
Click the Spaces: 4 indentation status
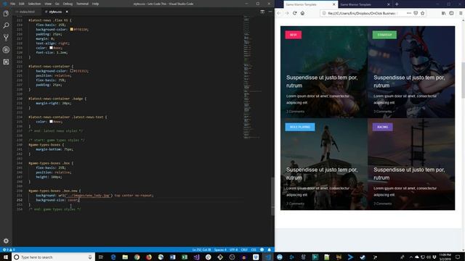tap(220, 249)
